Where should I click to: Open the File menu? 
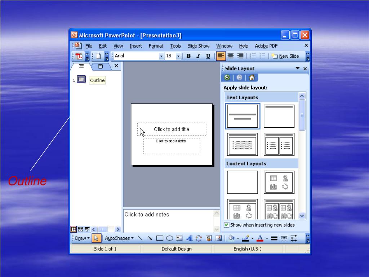coord(89,46)
